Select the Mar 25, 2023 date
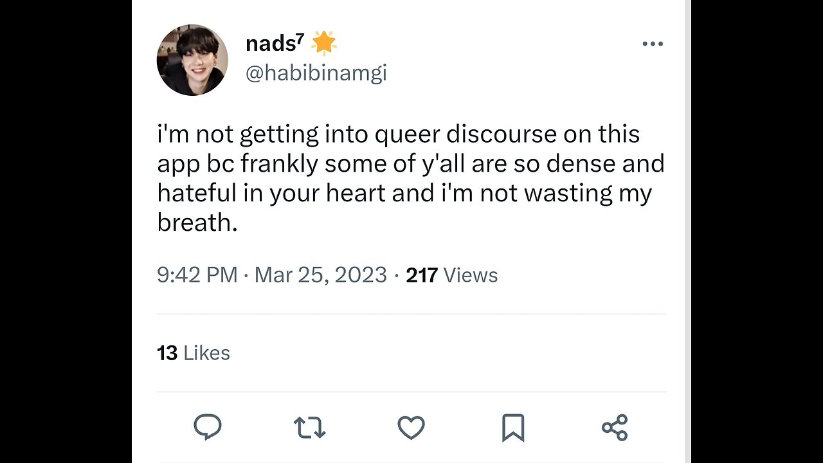The height and width of the screenshot is (463, 823). coord(320,275)
